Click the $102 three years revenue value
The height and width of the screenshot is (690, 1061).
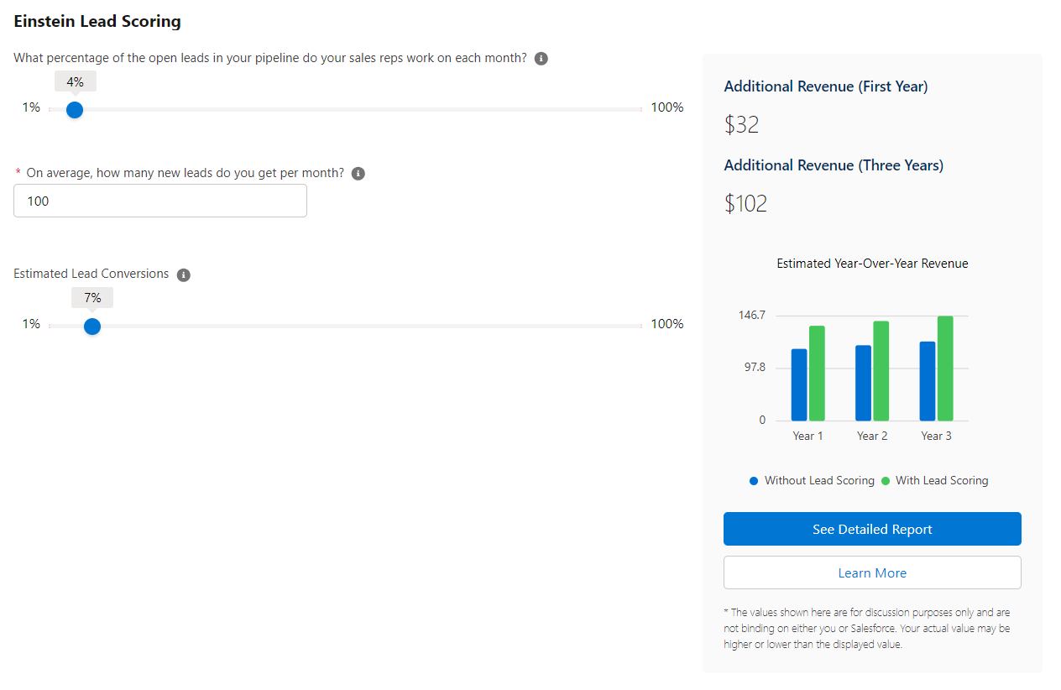coord(745,204)
